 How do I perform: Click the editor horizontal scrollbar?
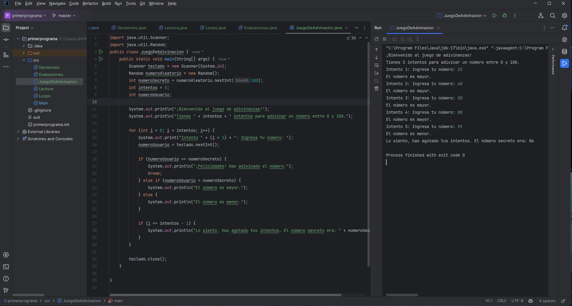pyautogui.click(x=225, y=295)
